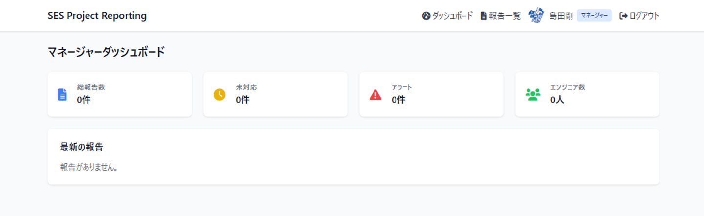Image resolution: width=704 pixels, height=216 pixels.
Task: Select the アラート 0件 count
Action: click(398, 100)
